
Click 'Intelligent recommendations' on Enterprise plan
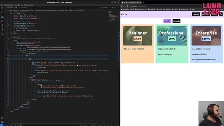(x=204, y=59)
